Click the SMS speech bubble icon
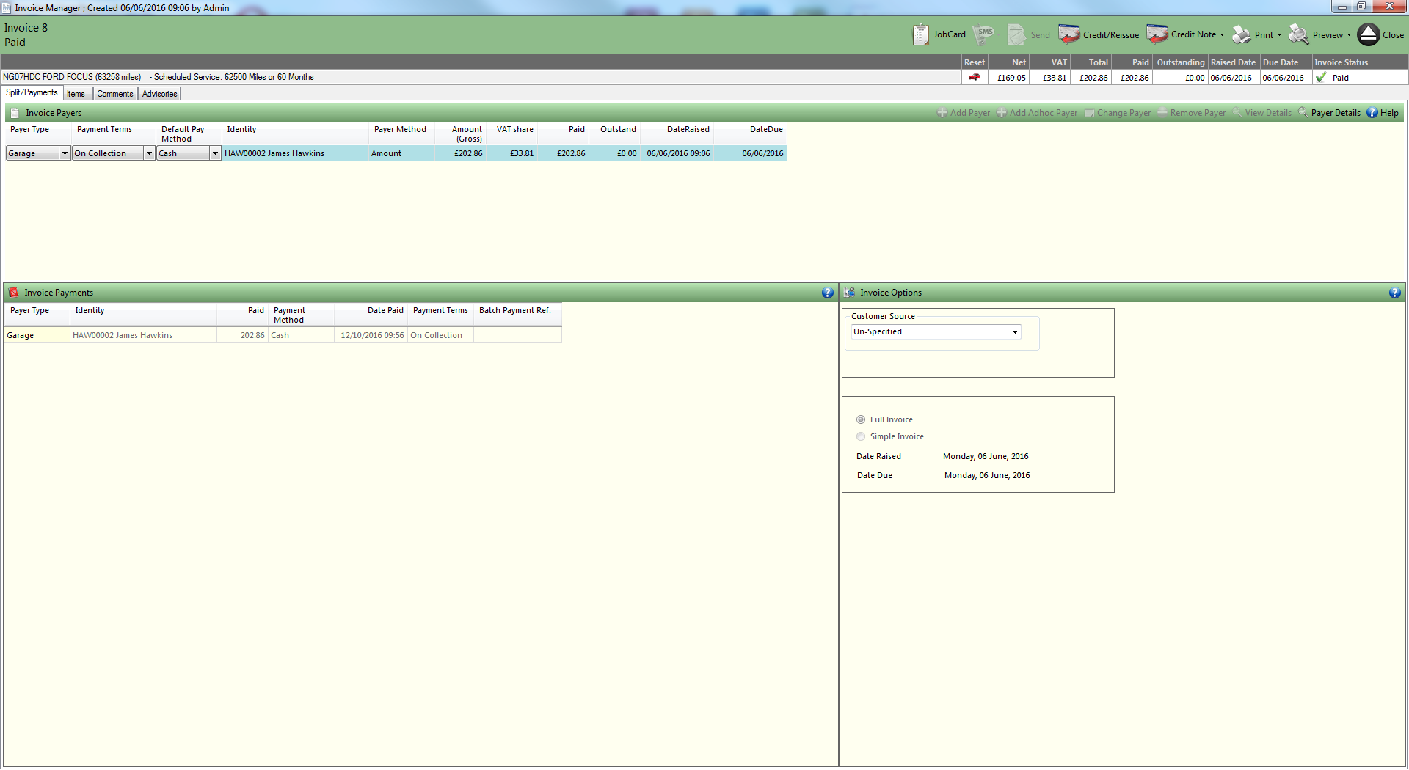Screen dimensions: 1409x770 point(984,34)
